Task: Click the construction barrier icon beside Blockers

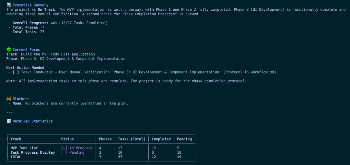Action: pyautogui.click(x=9, y=99)
